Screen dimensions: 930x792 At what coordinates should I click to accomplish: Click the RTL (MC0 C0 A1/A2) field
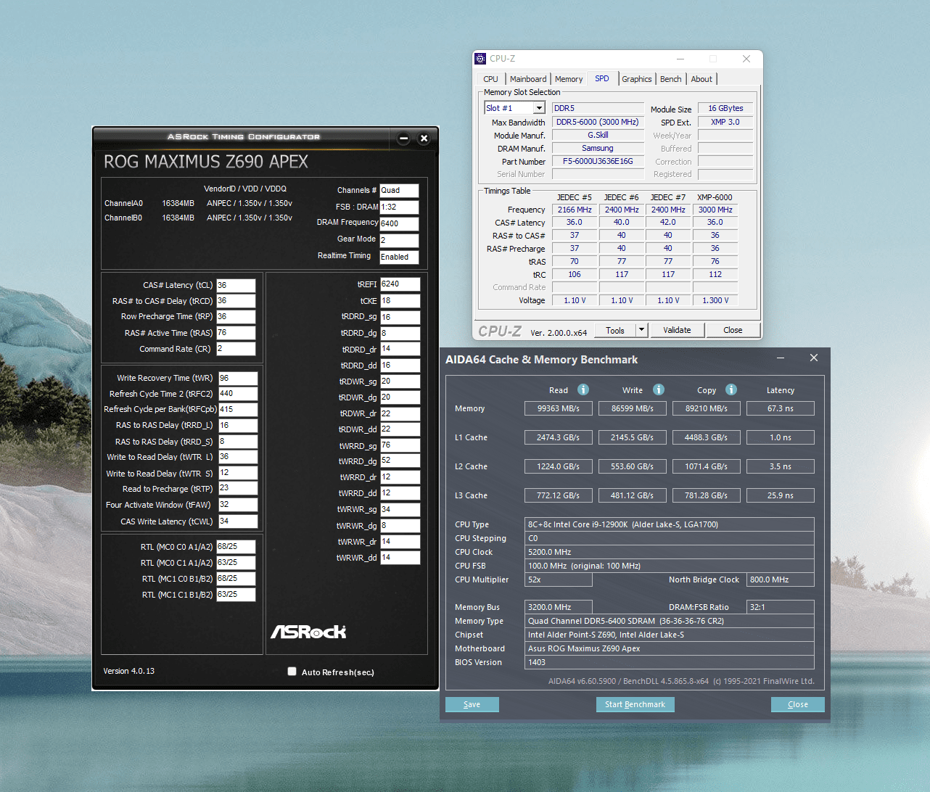(236, 547)
